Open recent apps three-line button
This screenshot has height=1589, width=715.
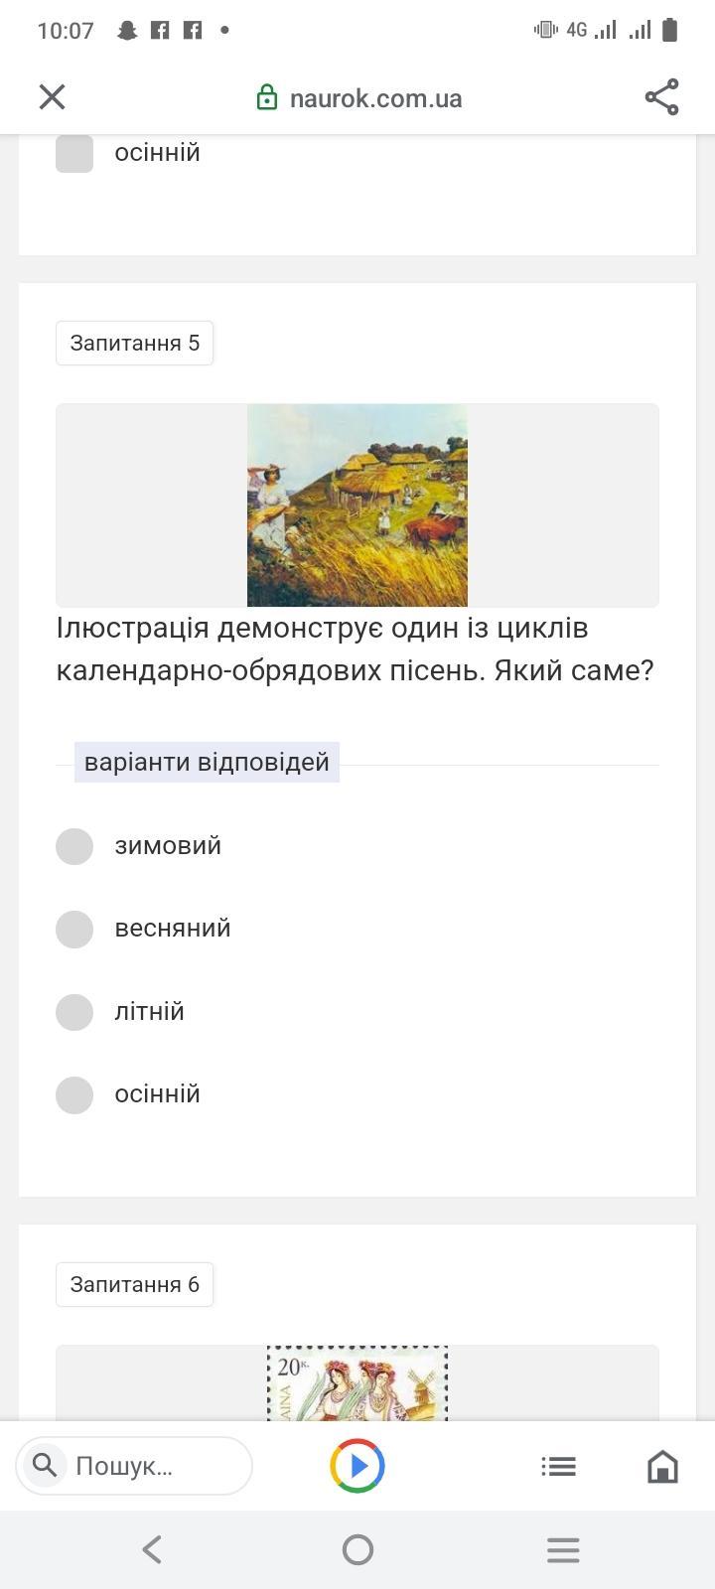tap(563, 1549)
